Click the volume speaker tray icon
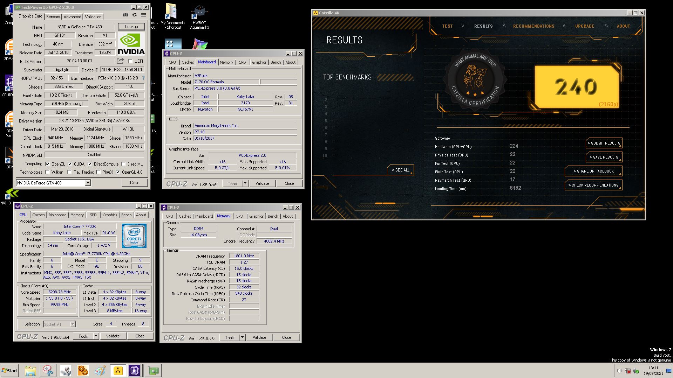 click(x=619, y=371)
